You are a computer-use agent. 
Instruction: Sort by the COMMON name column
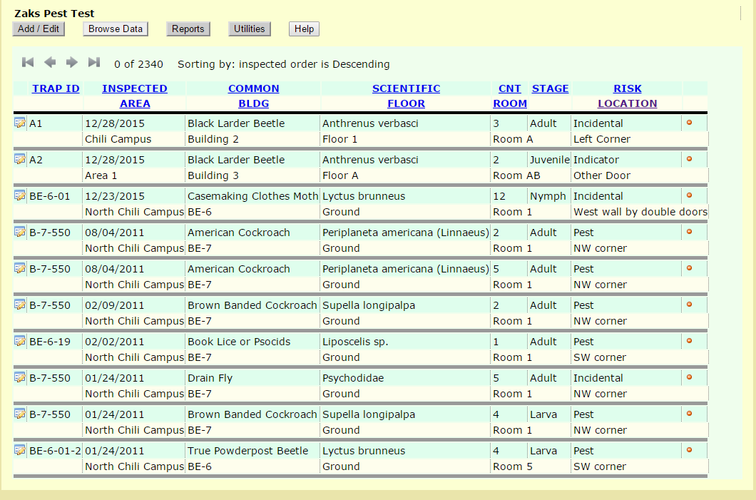click(254, 88)
